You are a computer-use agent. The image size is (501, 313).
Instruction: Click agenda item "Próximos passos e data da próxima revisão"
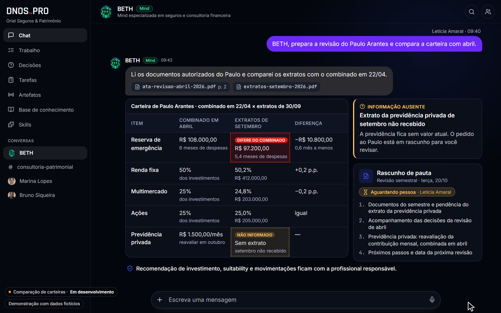pos(420,252)
